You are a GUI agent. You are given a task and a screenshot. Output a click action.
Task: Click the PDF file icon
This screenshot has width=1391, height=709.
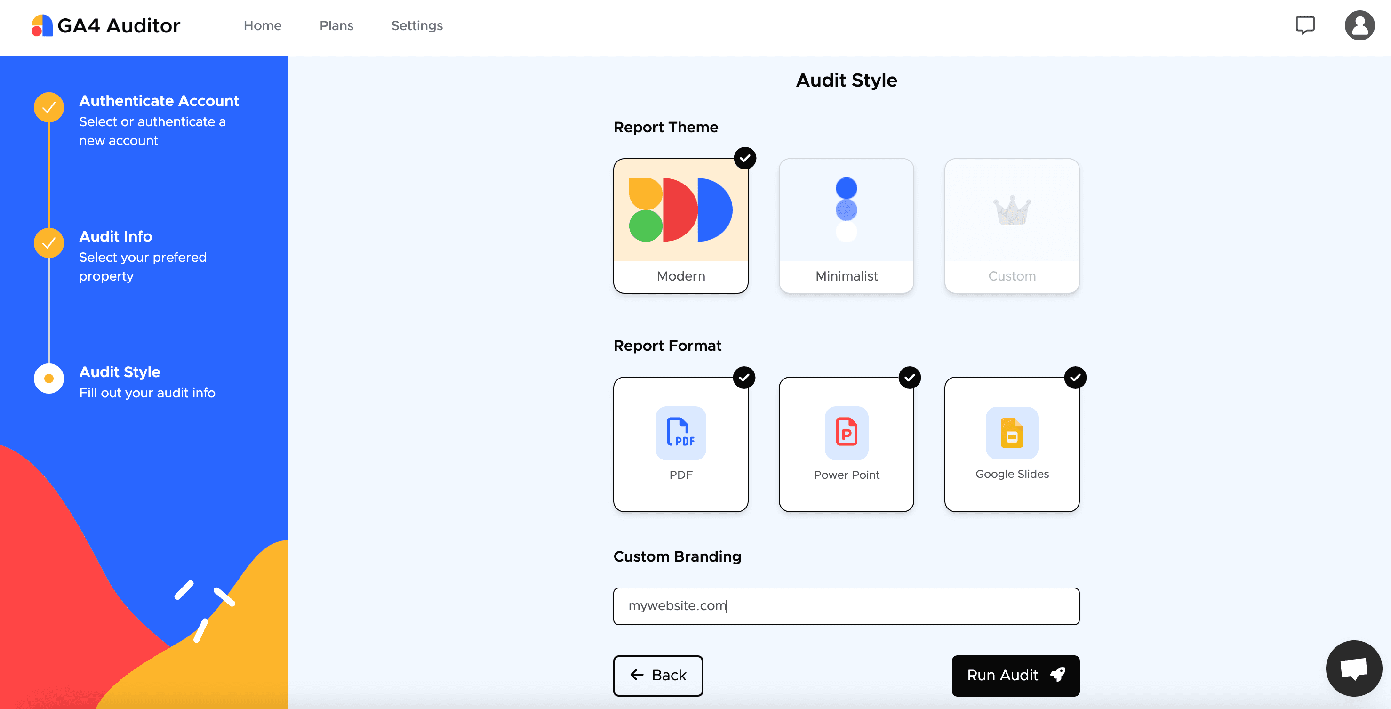coord(680,433)
